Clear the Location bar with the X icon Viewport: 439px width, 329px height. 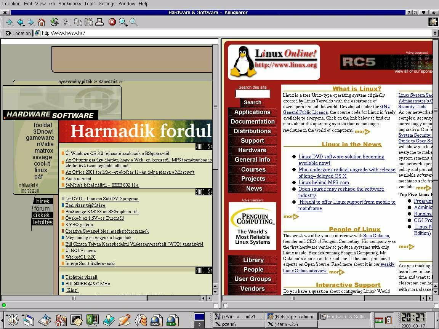[8, 33]
